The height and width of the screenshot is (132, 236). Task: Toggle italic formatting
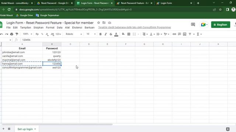tap(106, 34)
